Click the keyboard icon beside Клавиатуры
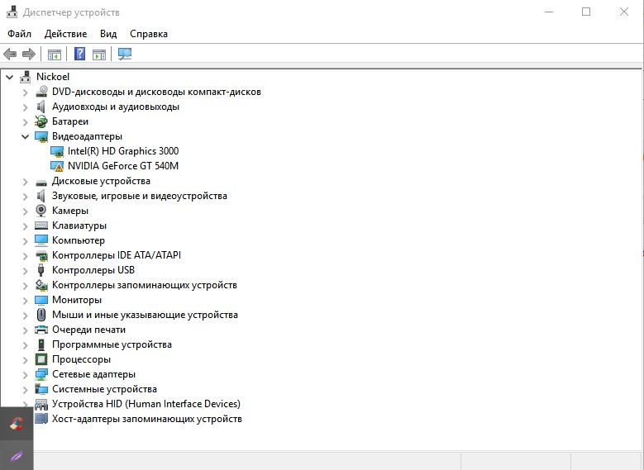This screenshot has height=470, width=644. 41,226
